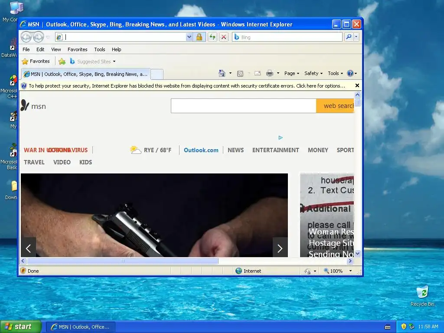Open the Safety command bar menu
Screen dimensions: 444x333
pos(313,73)
